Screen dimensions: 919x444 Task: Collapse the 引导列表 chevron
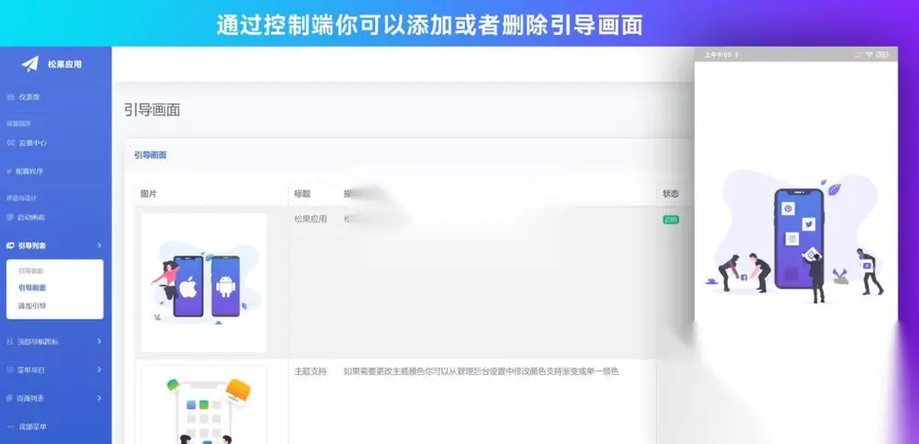point(99,245)
